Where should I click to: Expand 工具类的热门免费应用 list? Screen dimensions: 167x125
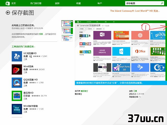click(x=23, y=46)
